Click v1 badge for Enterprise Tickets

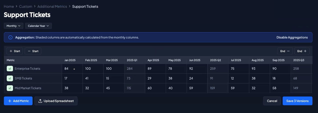coord(10,69)
